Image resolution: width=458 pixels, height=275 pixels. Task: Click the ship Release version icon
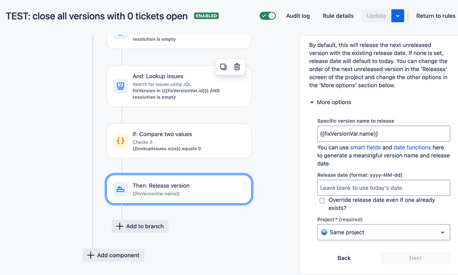121,189
